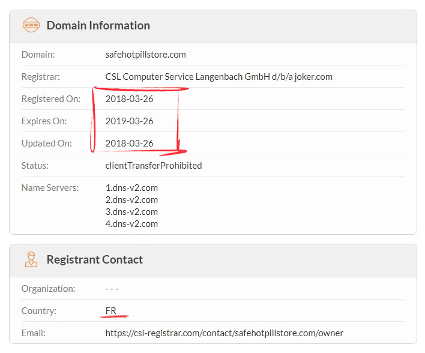The width and height of the screenshot is (425, 353).
Task: Select the Registered On date value
Action: pos(129,99)
